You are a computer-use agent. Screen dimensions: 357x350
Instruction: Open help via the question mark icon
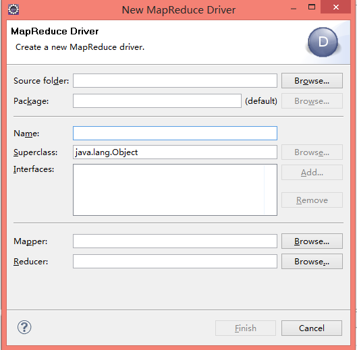pyautogui.click(x=24, y=327)
